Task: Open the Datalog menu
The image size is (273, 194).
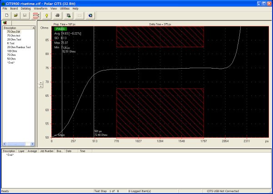Action: (x=25, y=8)
